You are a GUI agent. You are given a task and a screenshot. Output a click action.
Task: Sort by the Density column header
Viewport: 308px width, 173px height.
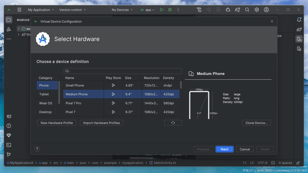pyautogui.click(x=170, y=78)
